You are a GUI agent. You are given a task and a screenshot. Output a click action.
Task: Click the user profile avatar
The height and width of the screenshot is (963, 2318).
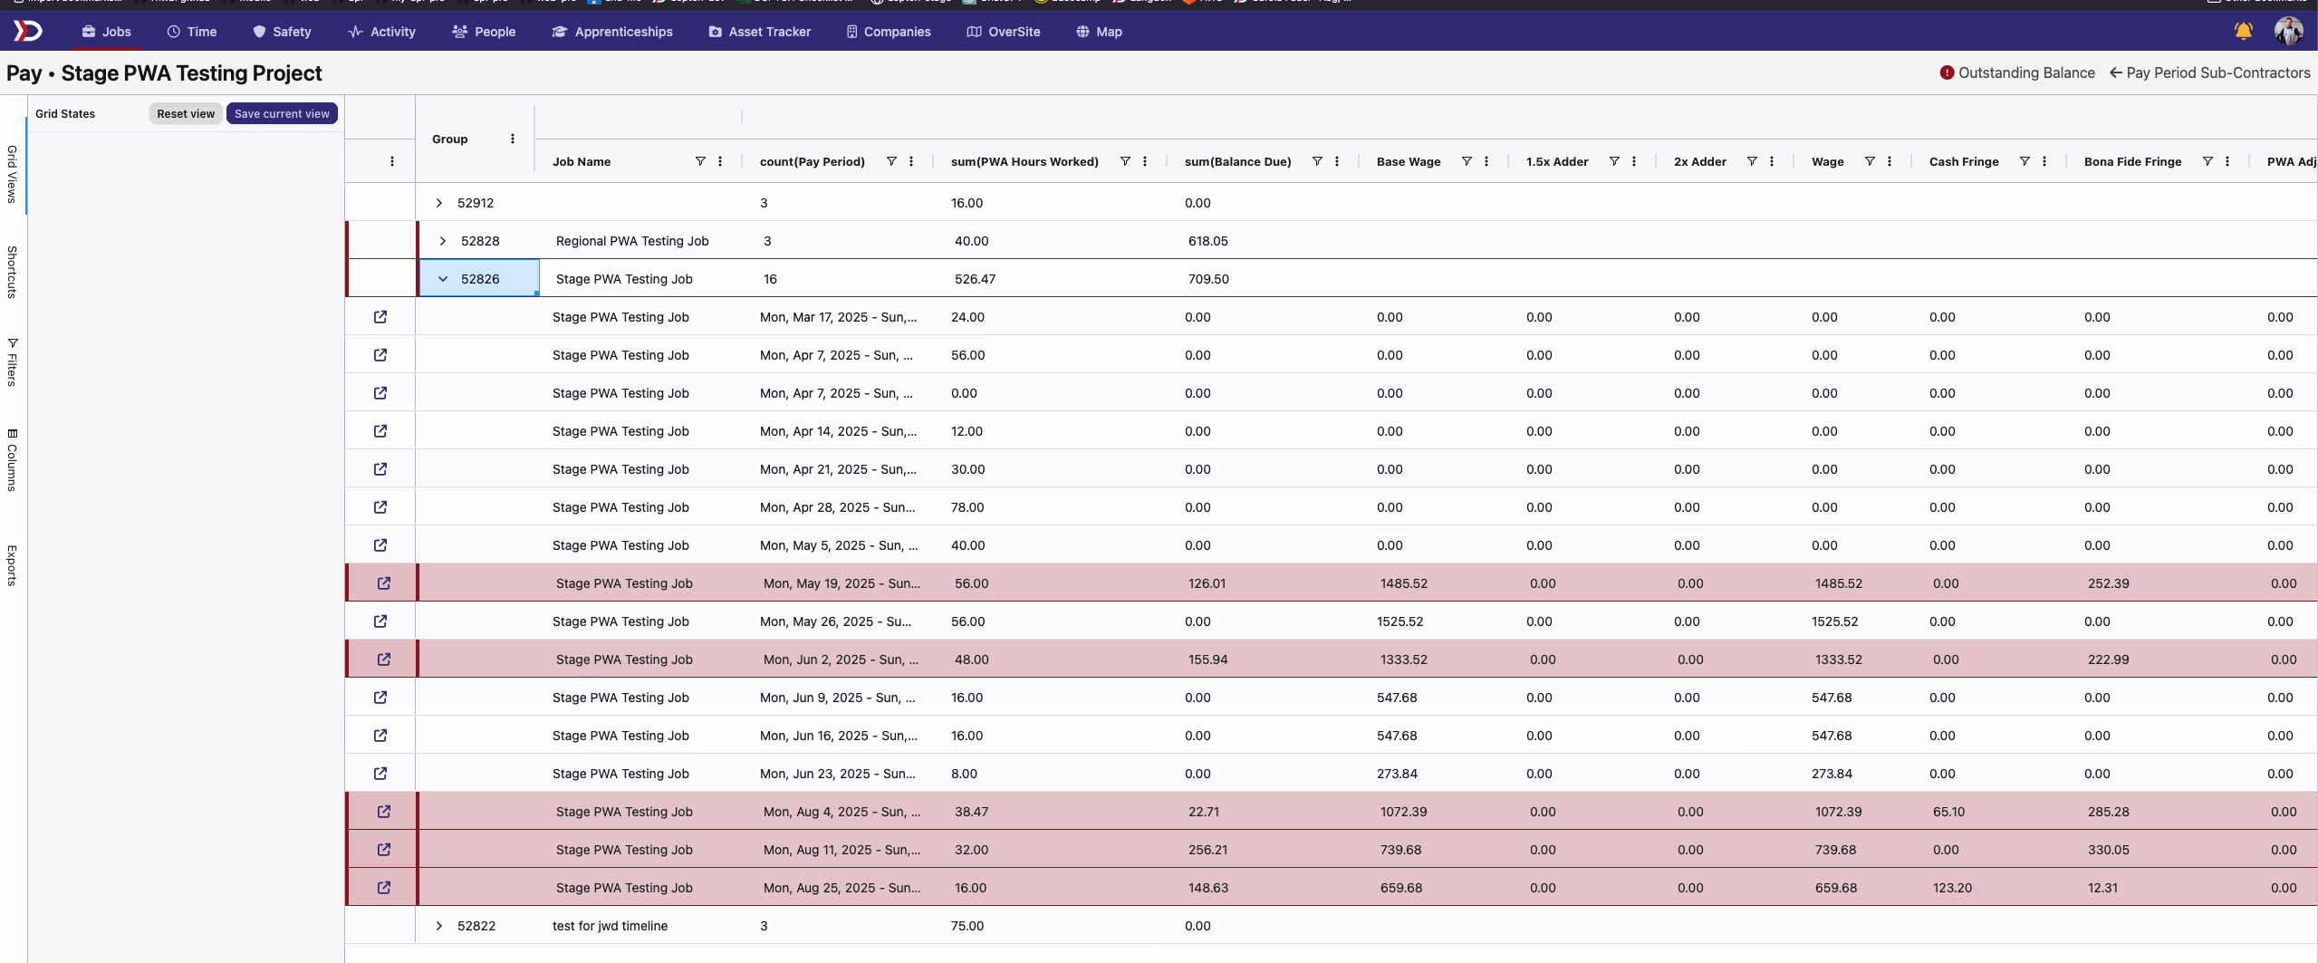click(2288, 31)
